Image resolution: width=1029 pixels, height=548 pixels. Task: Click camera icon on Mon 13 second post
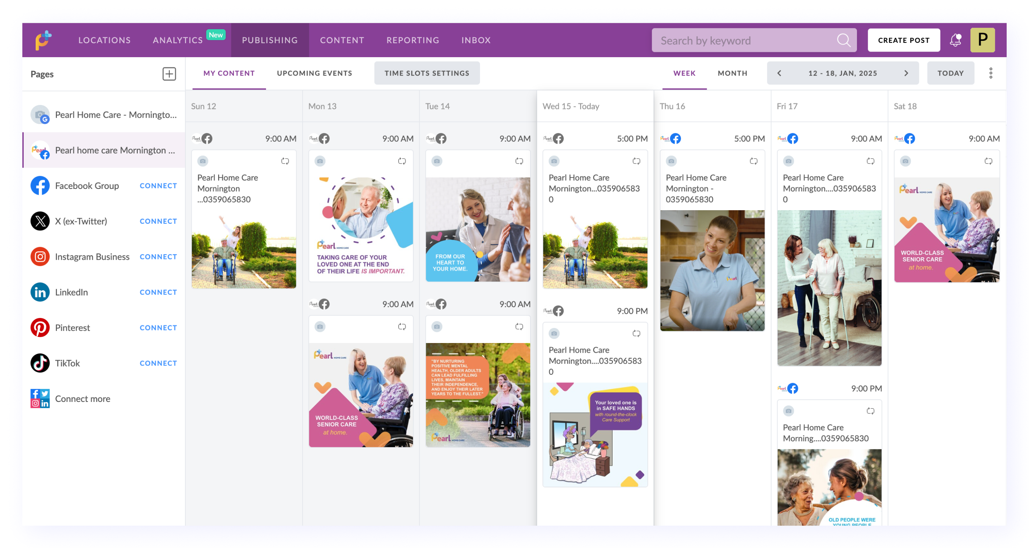pos(320,327)
